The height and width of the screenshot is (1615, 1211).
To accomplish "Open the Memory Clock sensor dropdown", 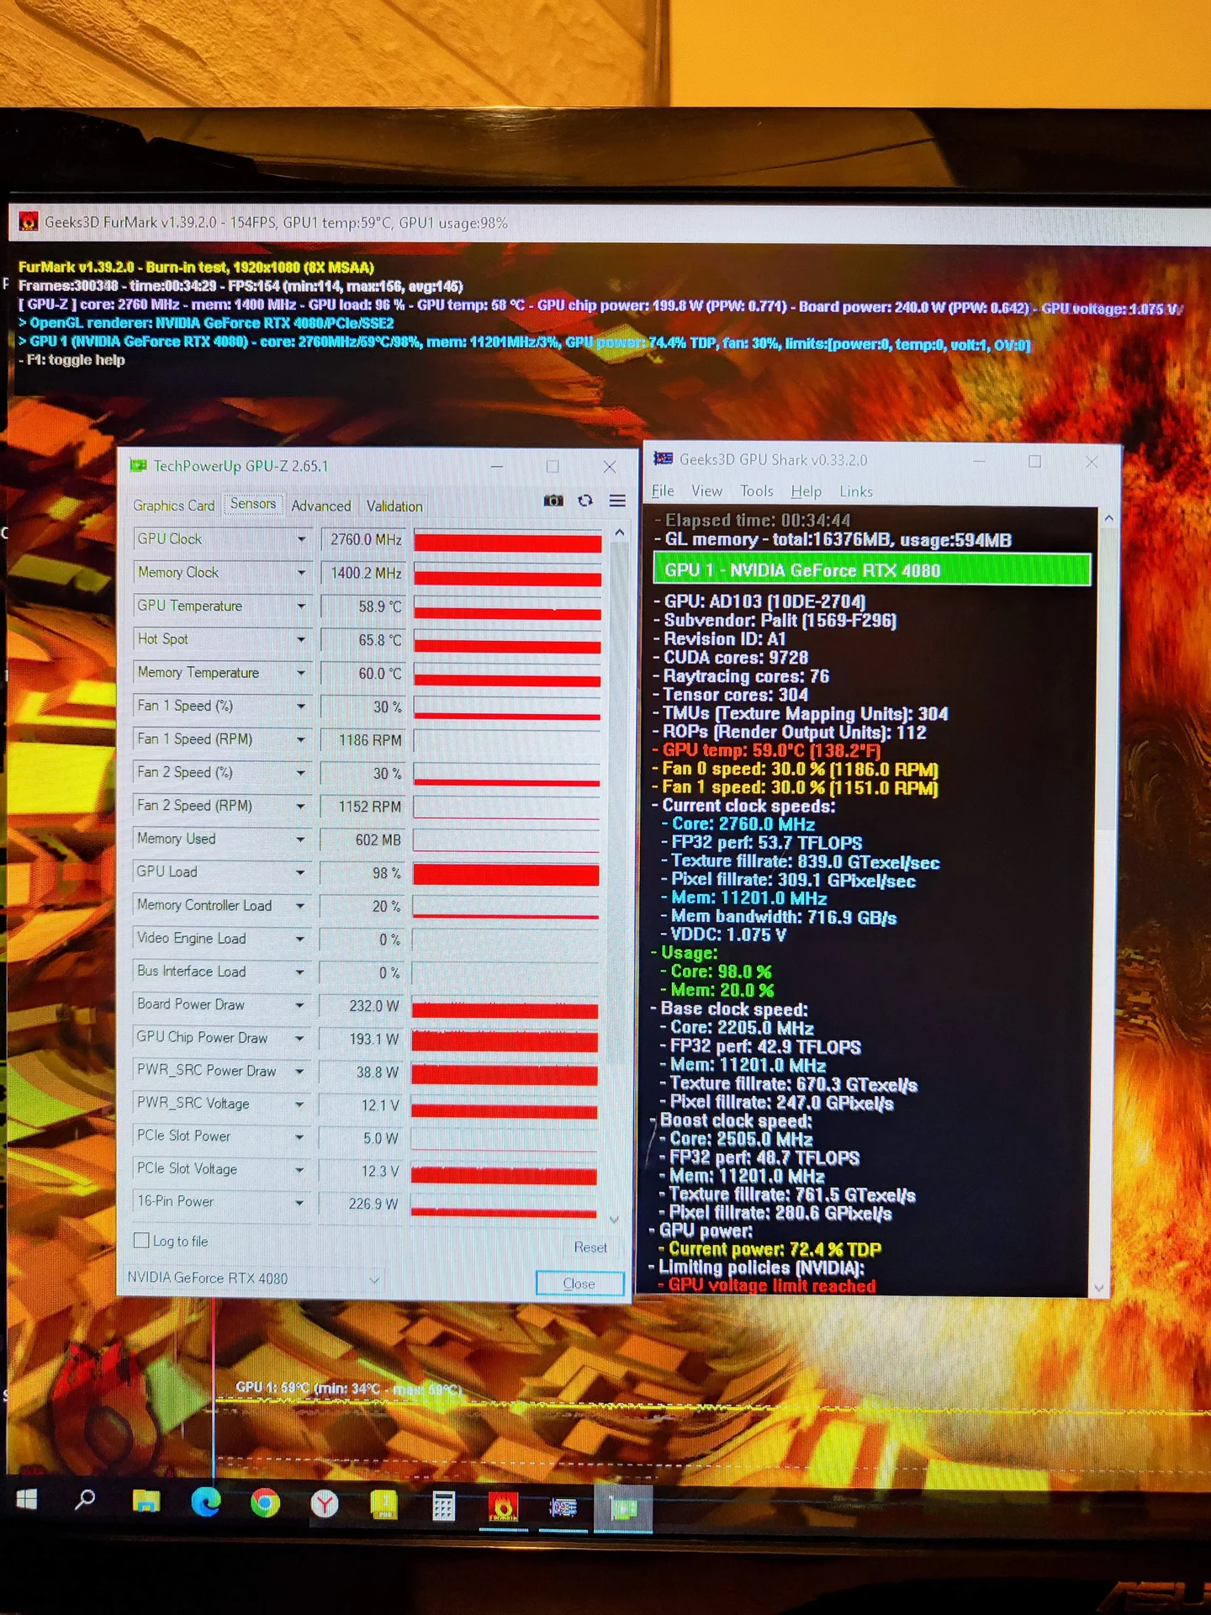I will click(301, 573).
